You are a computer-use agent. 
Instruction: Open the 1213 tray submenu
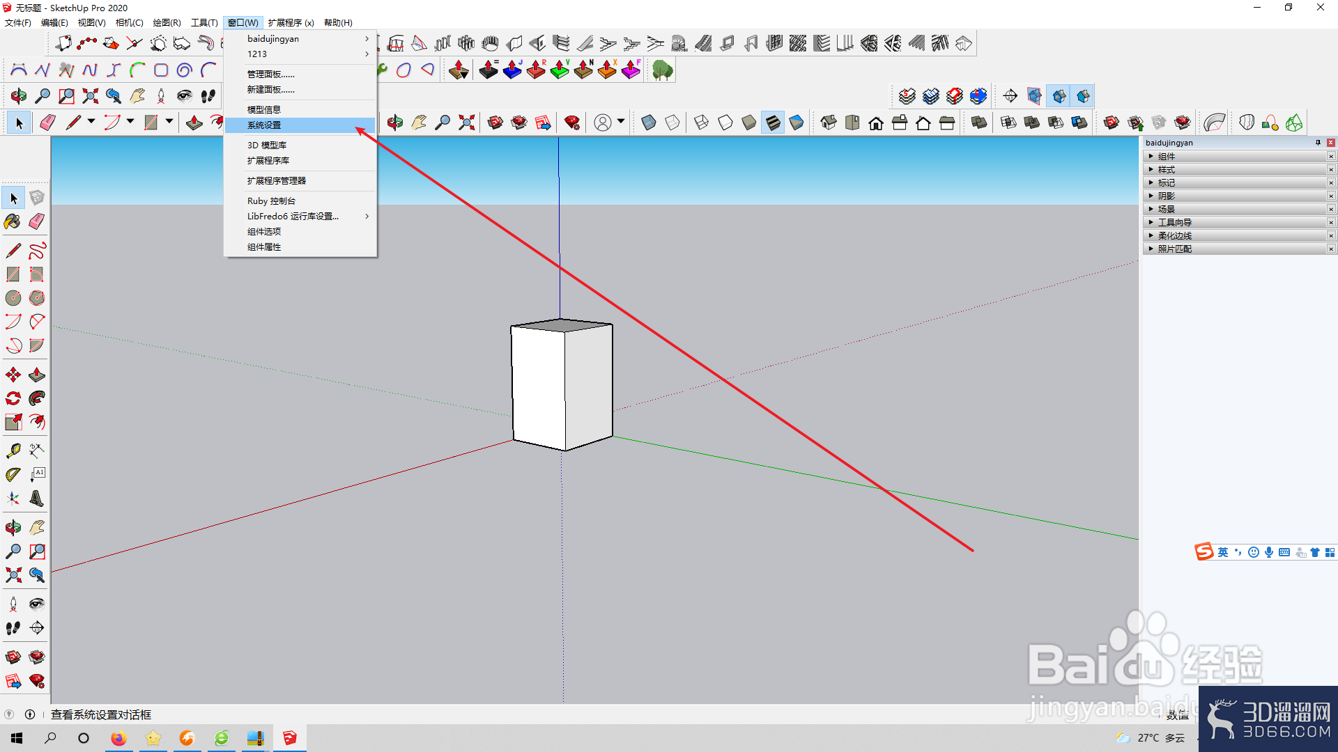pos(300,54)
